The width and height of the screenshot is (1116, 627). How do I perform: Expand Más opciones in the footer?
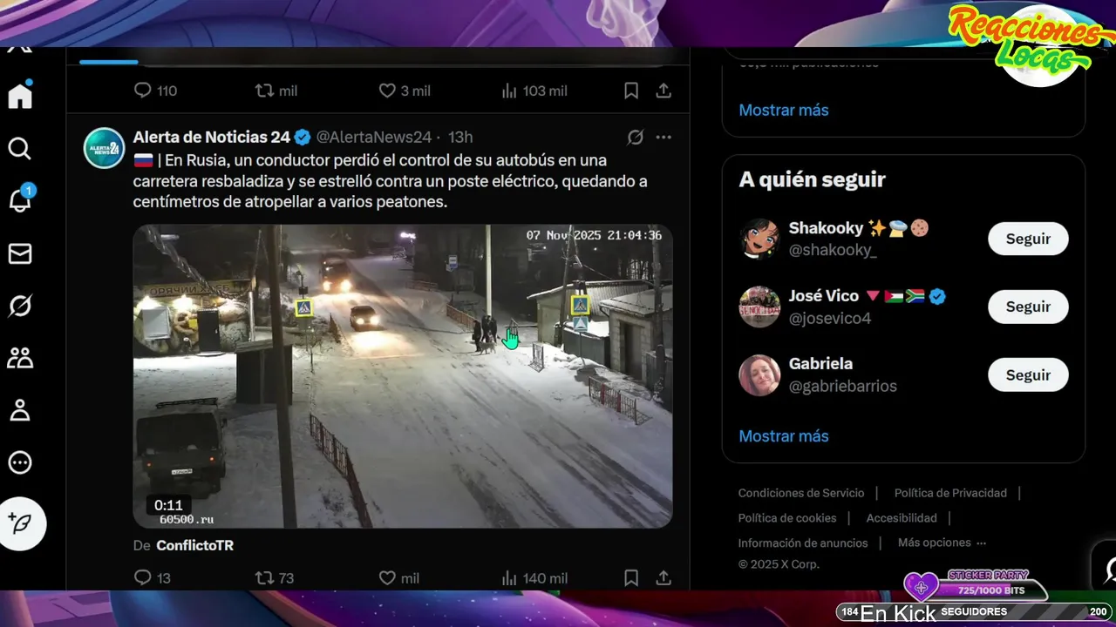click(942, 543)
